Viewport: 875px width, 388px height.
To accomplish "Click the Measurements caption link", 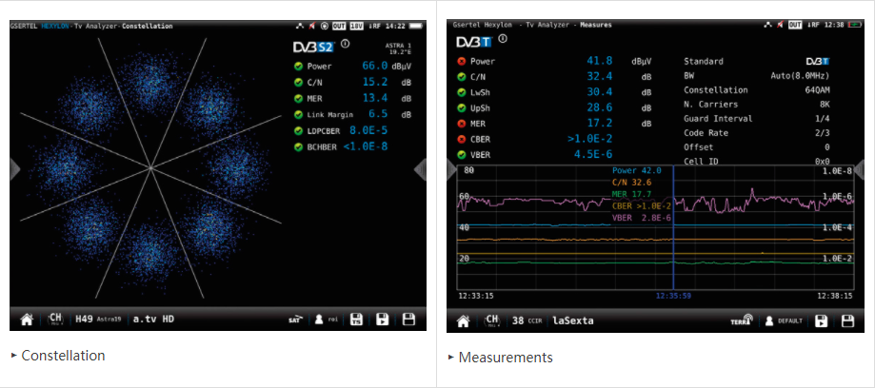I will click(505, 358).
